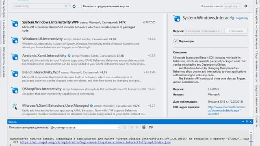Close the Output panel
The height and width of the screenshot is (146, 260).
click(x=251, y=122)
